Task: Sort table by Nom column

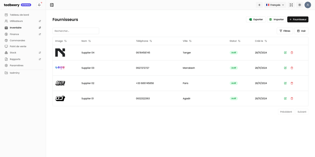Action: click(x=86, y=41)
